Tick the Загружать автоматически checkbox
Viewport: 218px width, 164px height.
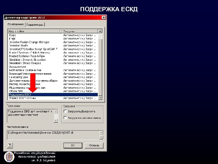click(x=65, y=118)
